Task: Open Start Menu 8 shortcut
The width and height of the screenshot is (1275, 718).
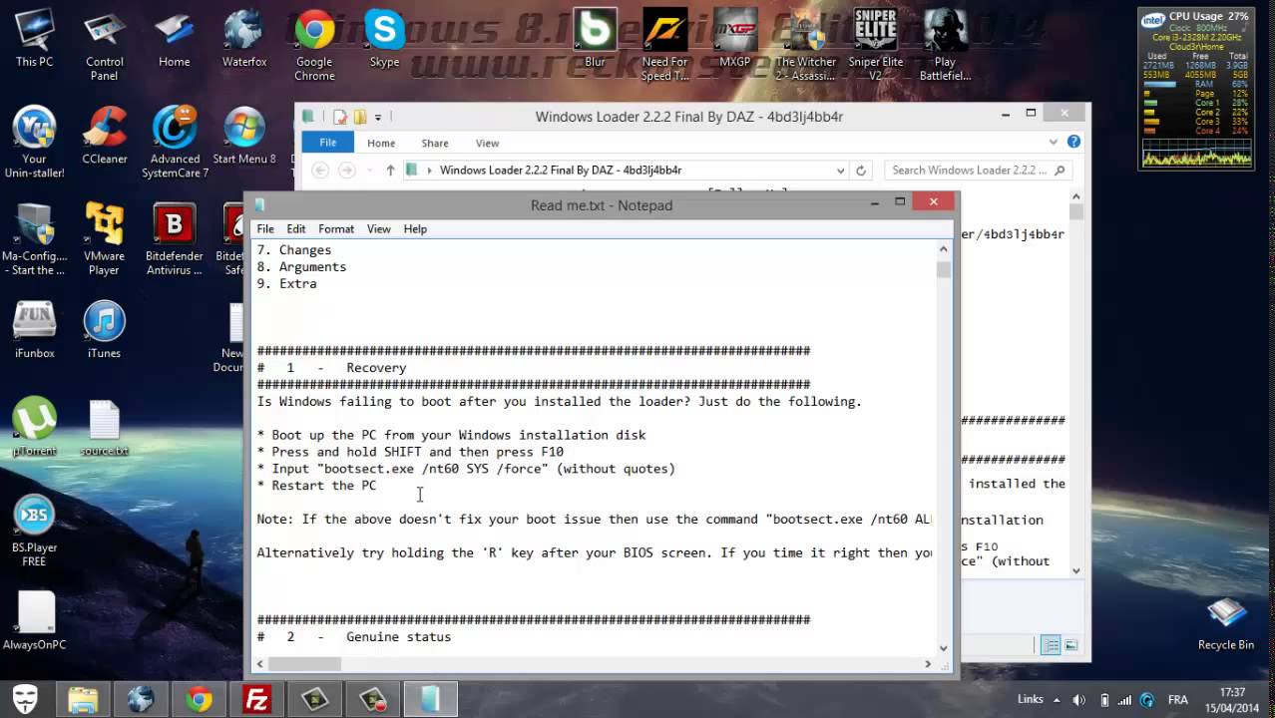Action: click(244, 137)
